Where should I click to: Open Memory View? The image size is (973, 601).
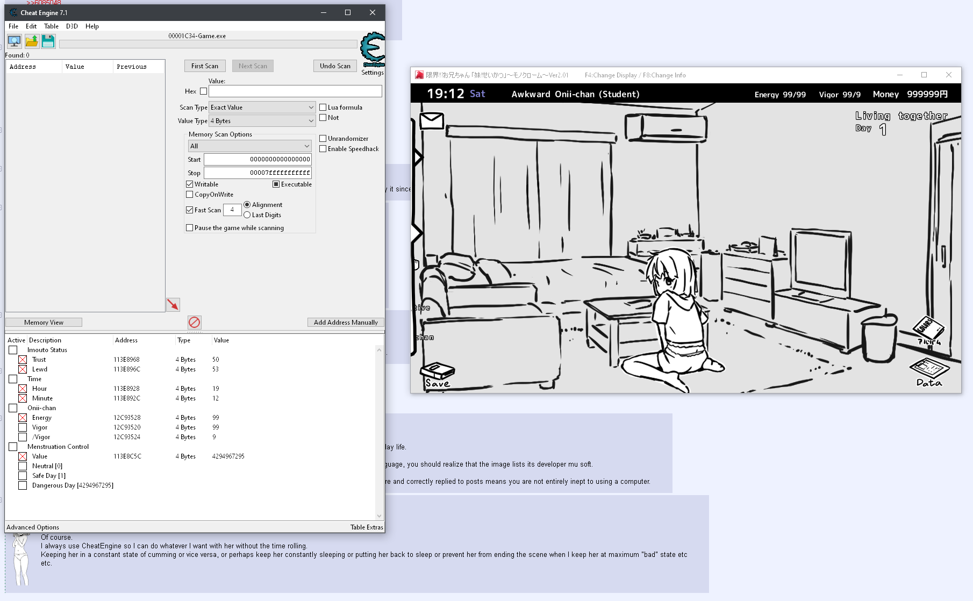(44, 323)
